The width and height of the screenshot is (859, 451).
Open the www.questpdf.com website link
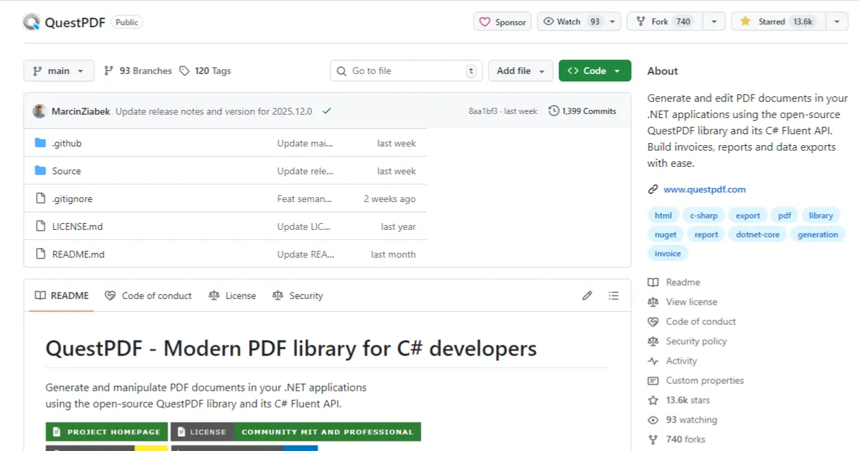[x=704, y=189]
